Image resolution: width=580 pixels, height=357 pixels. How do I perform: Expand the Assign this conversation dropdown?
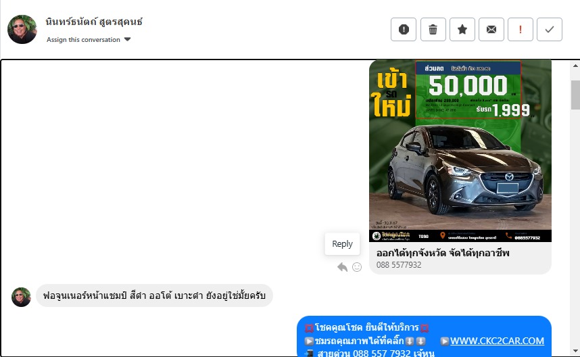pyautogui.click(x=89, y=40)
